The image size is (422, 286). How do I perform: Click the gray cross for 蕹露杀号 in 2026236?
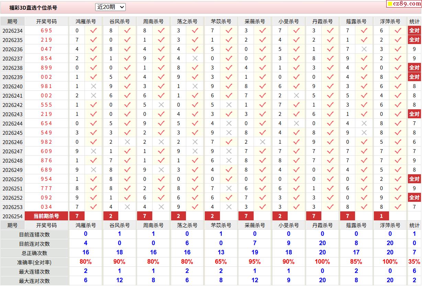364,49
